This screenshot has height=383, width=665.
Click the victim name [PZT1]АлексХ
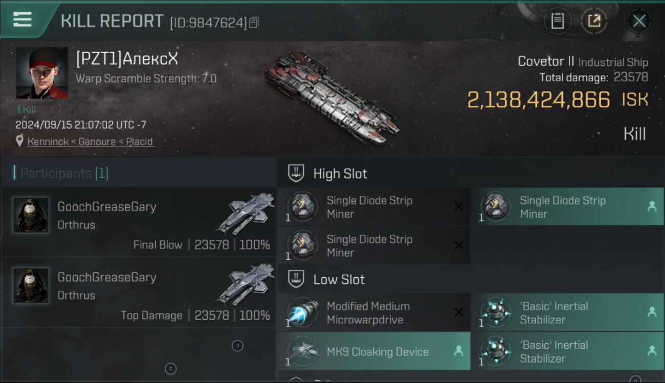(127, 59)
